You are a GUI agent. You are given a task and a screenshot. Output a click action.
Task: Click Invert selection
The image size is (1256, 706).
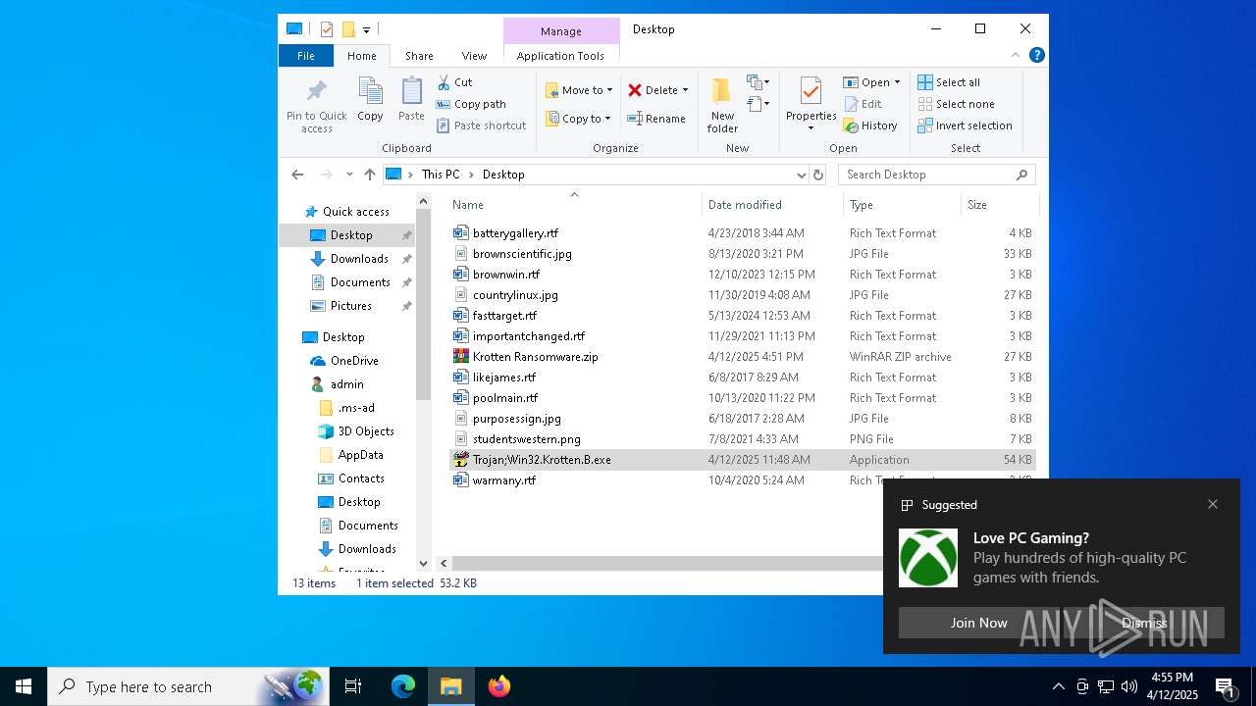click(x=965, y=126)
